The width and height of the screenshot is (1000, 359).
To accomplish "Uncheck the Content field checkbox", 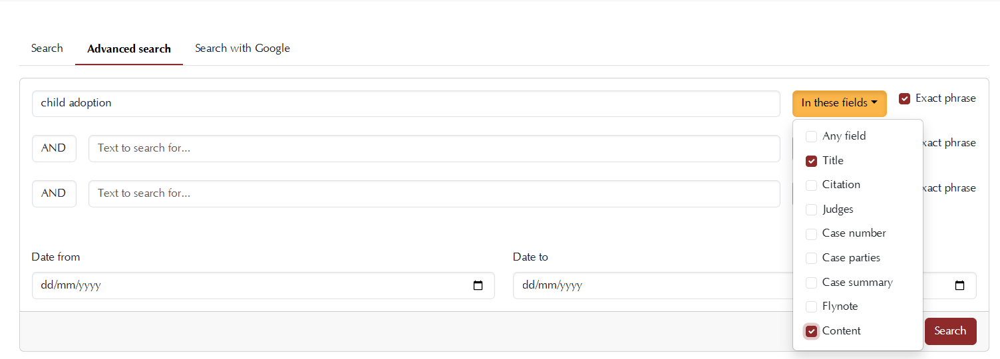I will (811, 331).
